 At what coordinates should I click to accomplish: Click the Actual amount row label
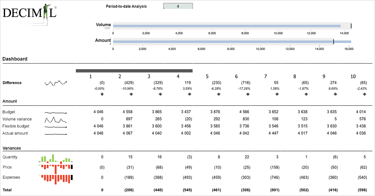point(15,133)
